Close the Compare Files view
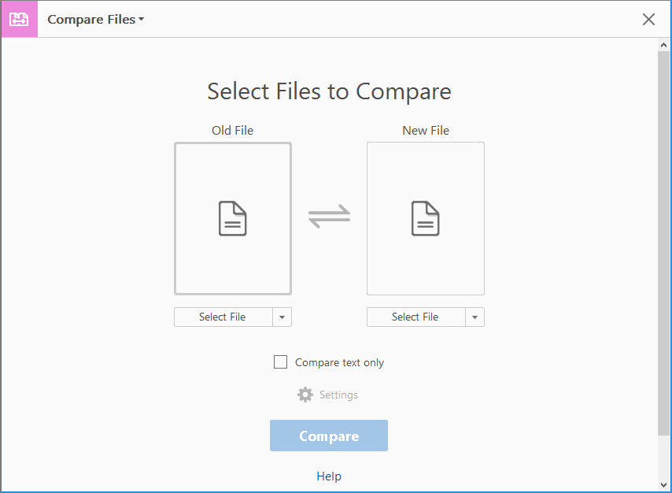Image resolution: width=672 pixels, height=493 pixels. tap(648, 20)
